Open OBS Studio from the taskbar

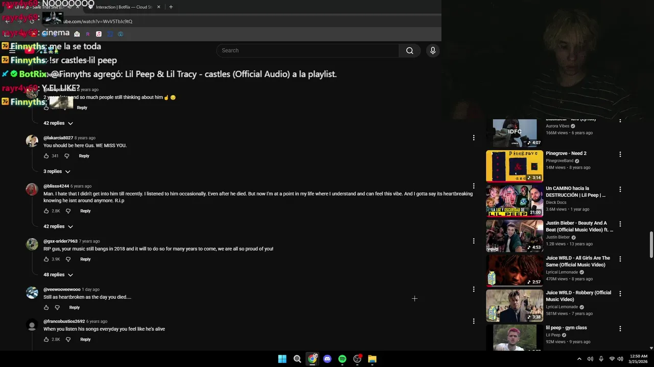357,359
